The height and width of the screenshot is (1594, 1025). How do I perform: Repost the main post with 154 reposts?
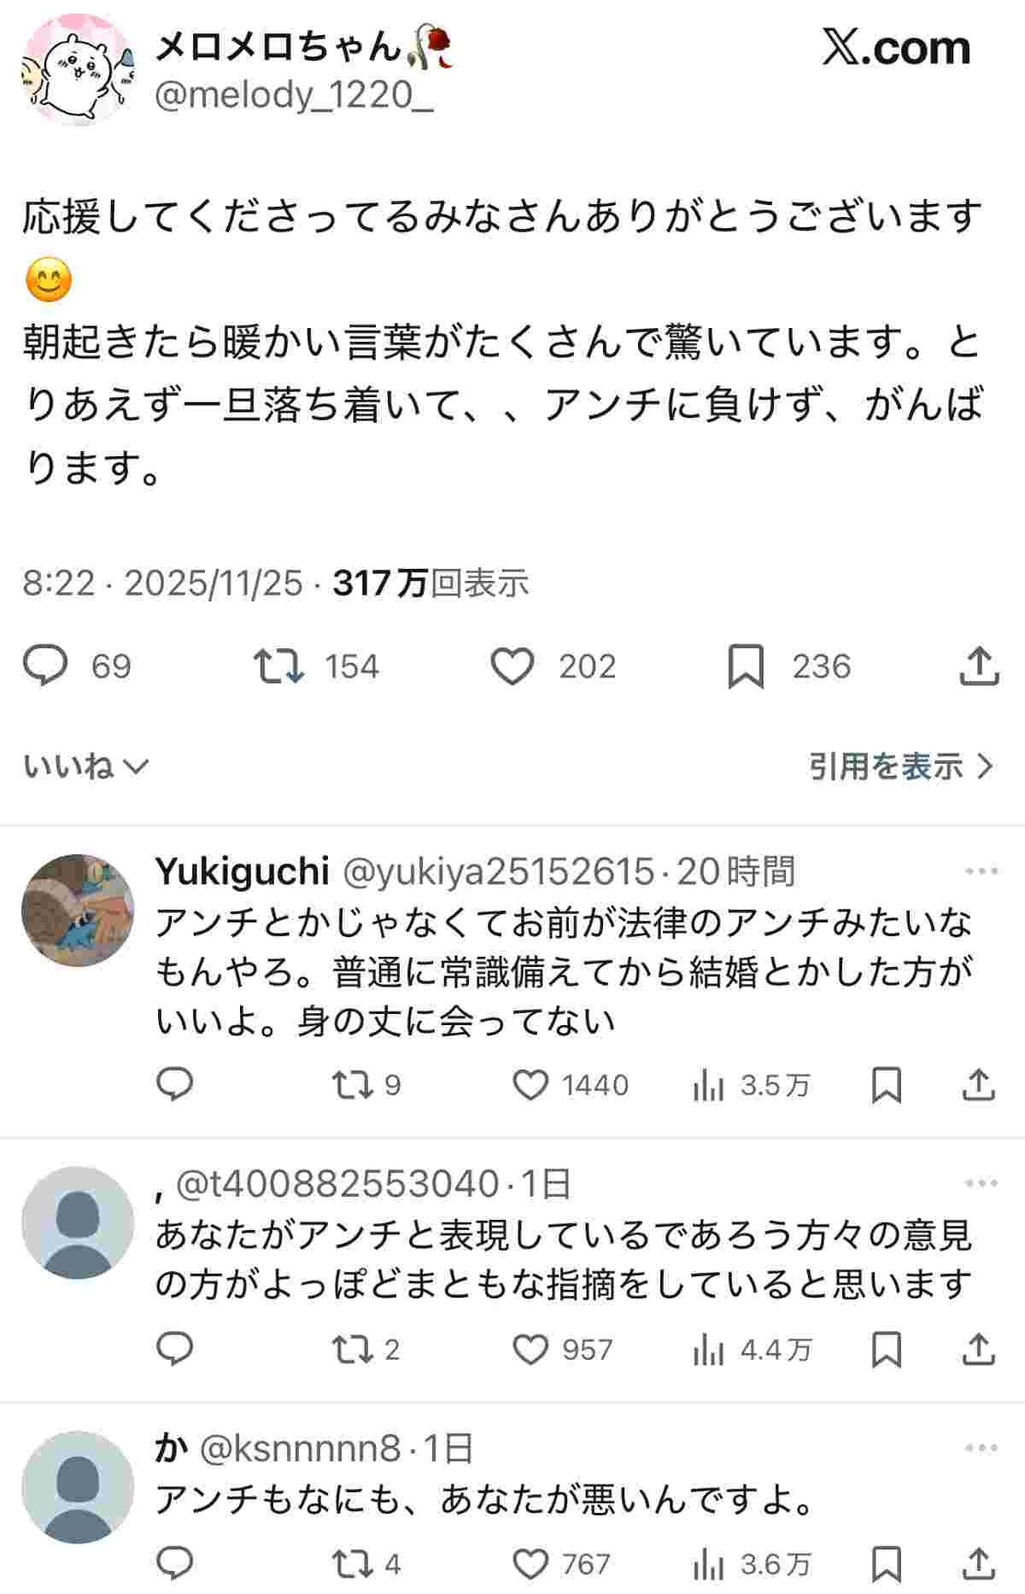pyautogui.click(x=279, y=667)
